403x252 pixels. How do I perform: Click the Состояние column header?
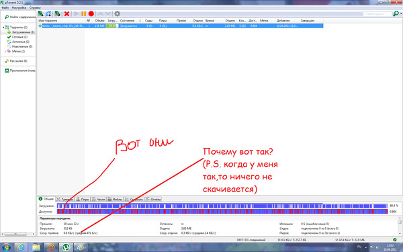pos(128,21)
